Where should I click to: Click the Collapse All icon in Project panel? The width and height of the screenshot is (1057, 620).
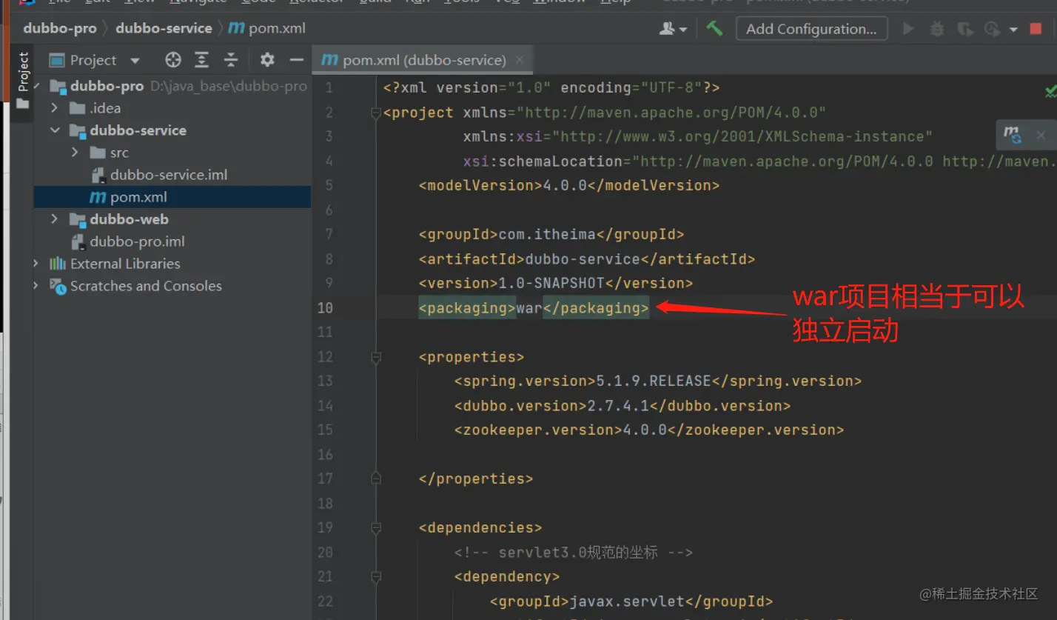point(231,60)
